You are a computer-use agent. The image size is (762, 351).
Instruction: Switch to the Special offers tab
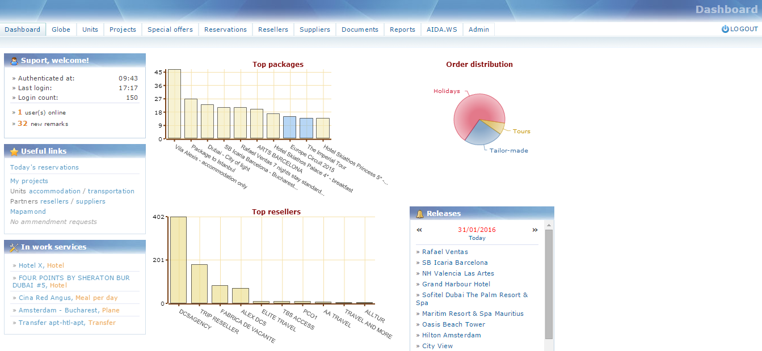(170, 29)
